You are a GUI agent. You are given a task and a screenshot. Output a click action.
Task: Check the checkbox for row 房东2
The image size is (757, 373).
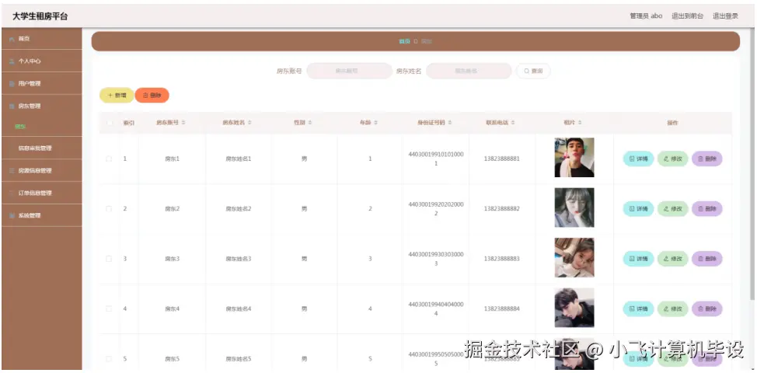point(109,209)
